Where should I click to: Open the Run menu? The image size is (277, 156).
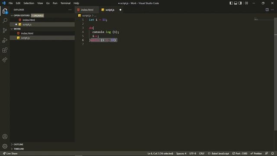[55, 3]
